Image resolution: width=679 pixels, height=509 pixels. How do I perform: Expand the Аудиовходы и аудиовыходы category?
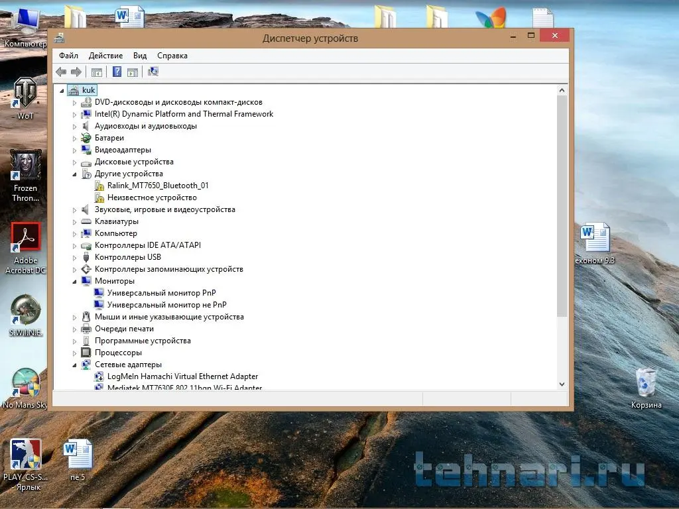[74, 127]
